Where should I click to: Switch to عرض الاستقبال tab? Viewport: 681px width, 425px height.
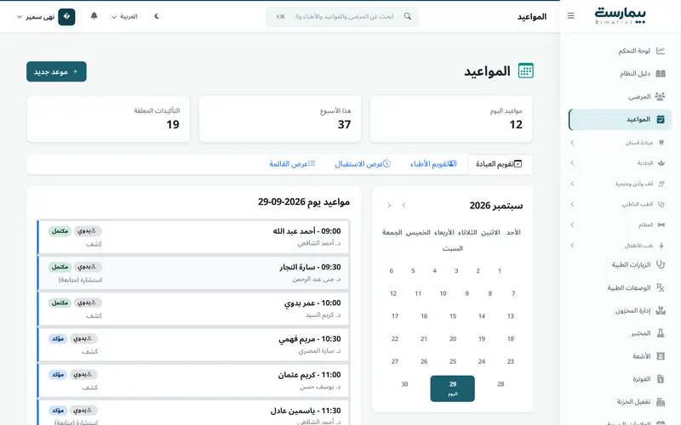pos(363,164)
